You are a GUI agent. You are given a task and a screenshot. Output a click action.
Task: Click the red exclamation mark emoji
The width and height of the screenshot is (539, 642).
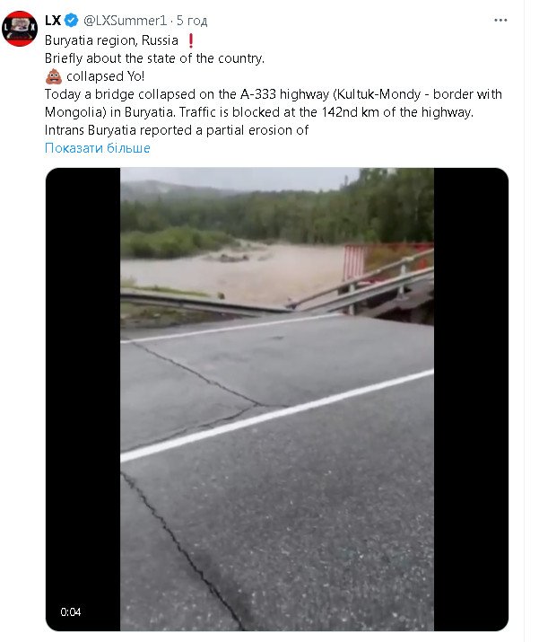tap(190, 40)
